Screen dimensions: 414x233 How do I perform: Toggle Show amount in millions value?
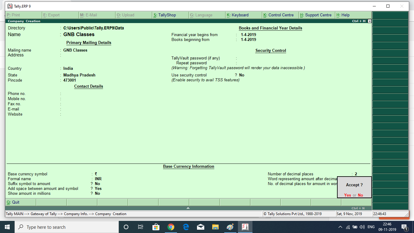point(97,193)
